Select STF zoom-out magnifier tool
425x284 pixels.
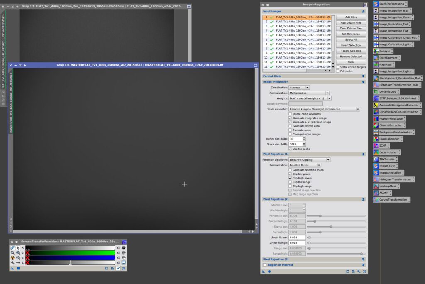pyautogui.click(x=18, y=258)
